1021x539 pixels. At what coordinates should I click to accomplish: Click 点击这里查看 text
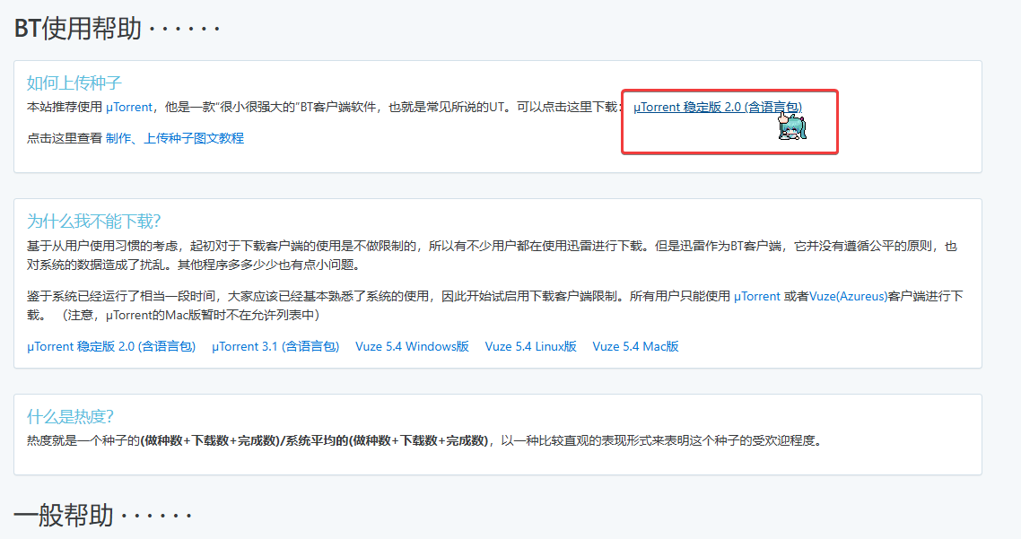coord(65,138)
